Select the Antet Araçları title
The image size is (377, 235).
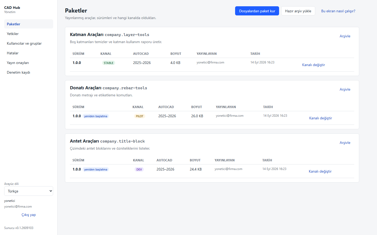coord(84,141)
